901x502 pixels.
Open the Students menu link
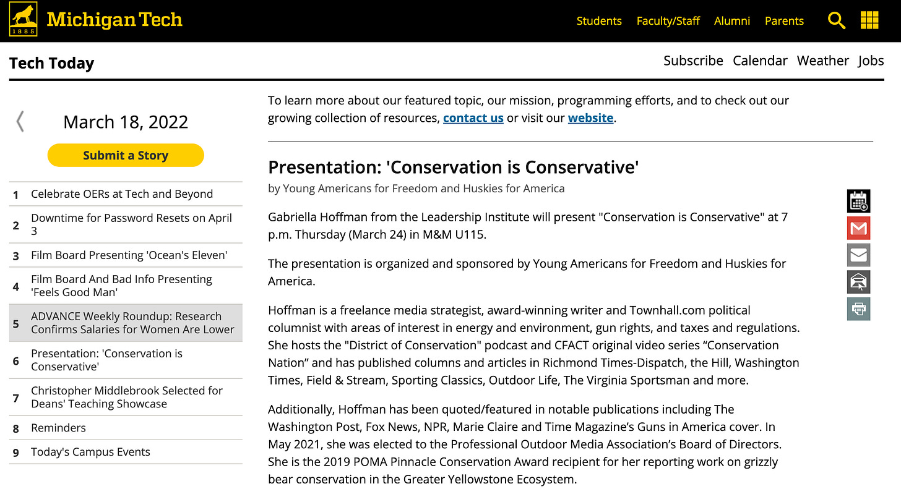[599, 21]
